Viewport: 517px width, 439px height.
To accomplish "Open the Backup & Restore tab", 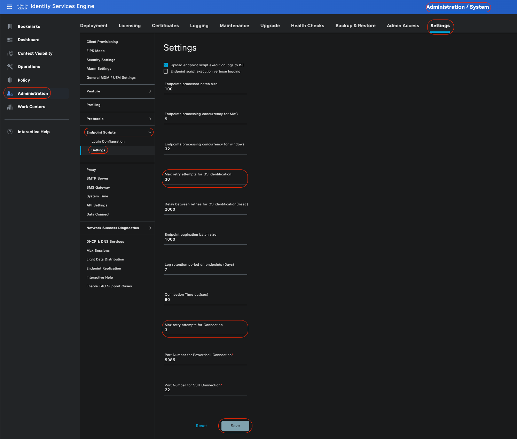I will tap(355, 26).
